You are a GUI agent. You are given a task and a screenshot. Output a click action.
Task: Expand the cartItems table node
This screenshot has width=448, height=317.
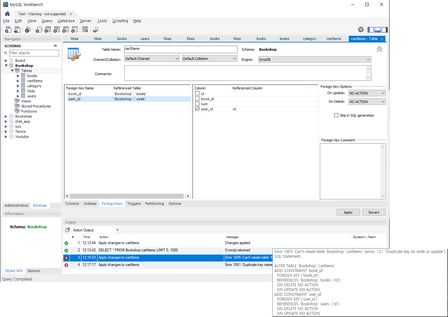coord(18,81)
